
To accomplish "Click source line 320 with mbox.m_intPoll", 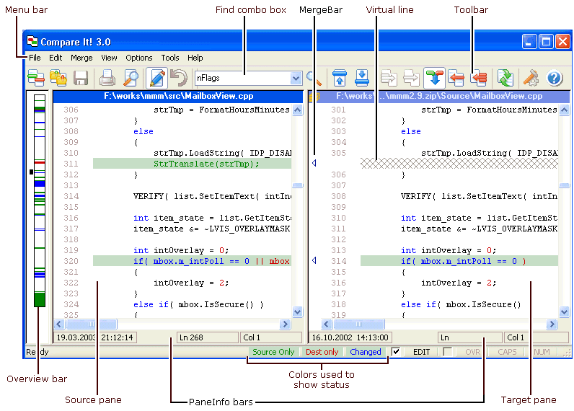I will [193, 261].
